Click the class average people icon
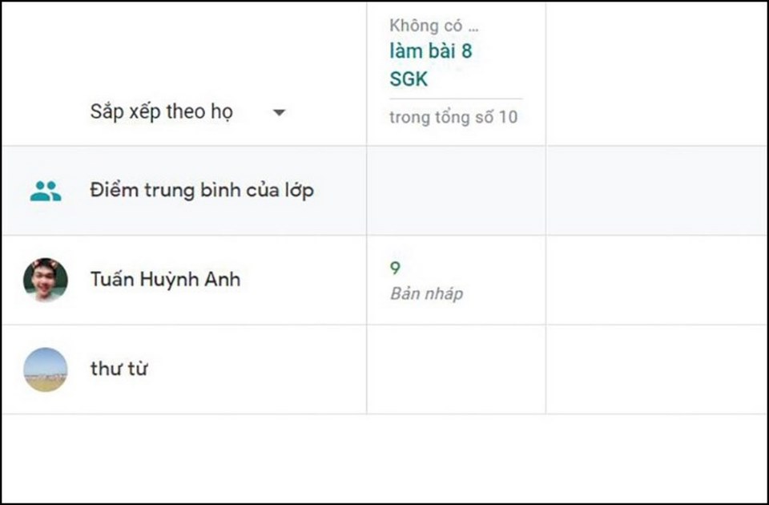The width and height of the screenshot is (769, 505). pos(46,191)
